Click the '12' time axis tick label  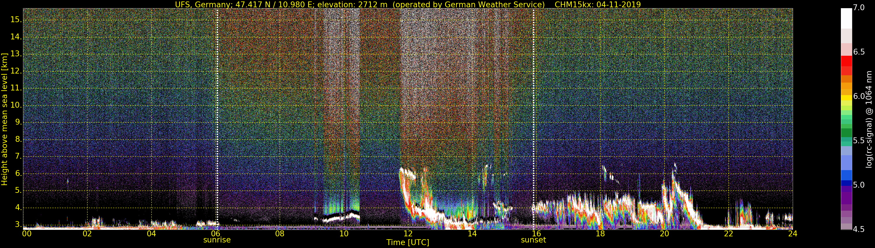click(x=408, y=233)
